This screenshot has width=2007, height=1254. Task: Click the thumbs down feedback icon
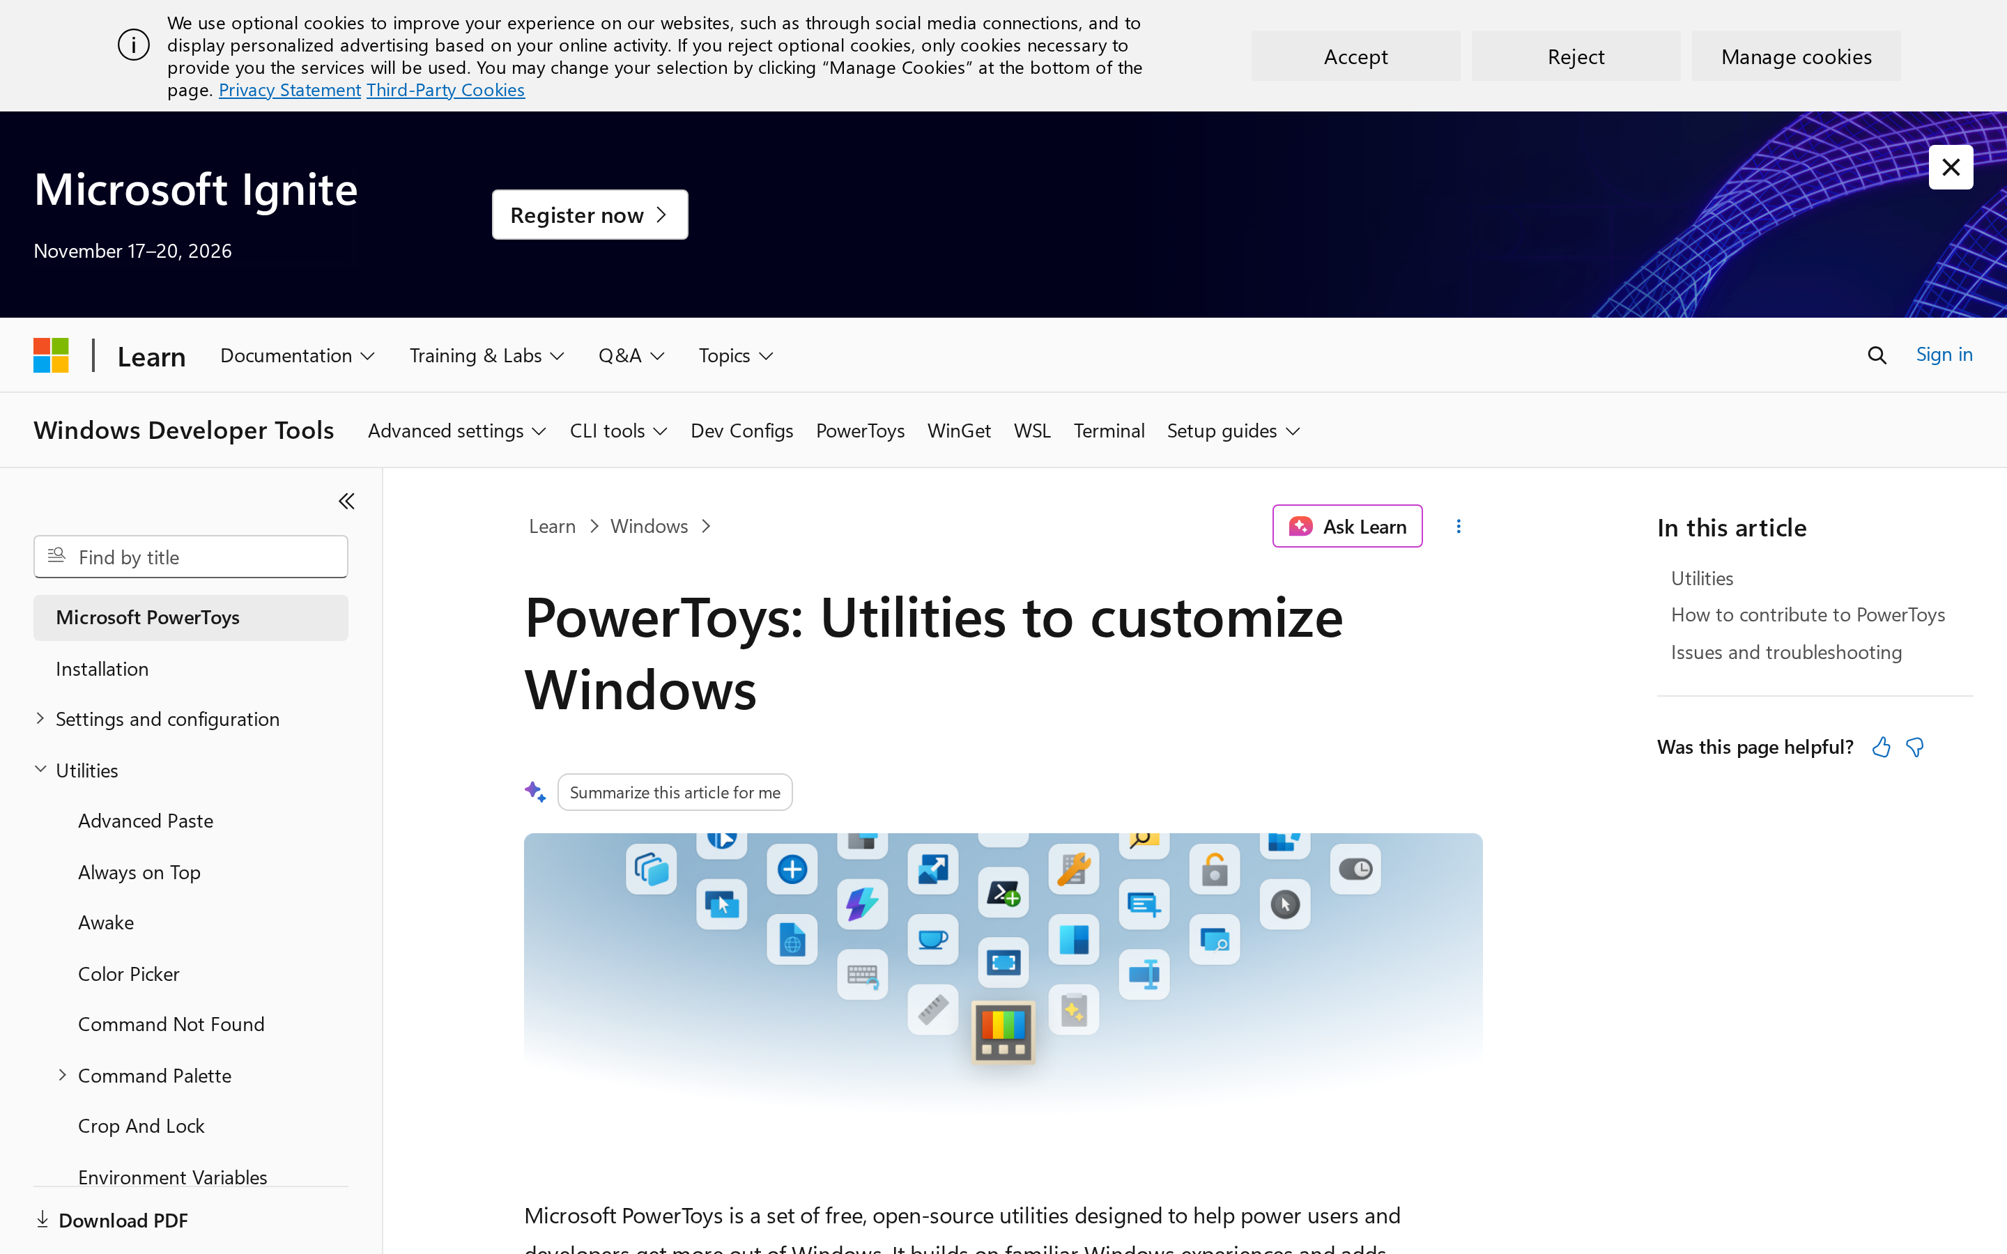point(1915,748)
